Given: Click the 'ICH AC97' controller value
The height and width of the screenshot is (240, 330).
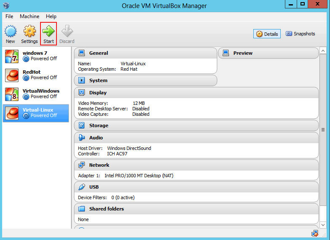Looking at the screenshot, I should point(117,154).
